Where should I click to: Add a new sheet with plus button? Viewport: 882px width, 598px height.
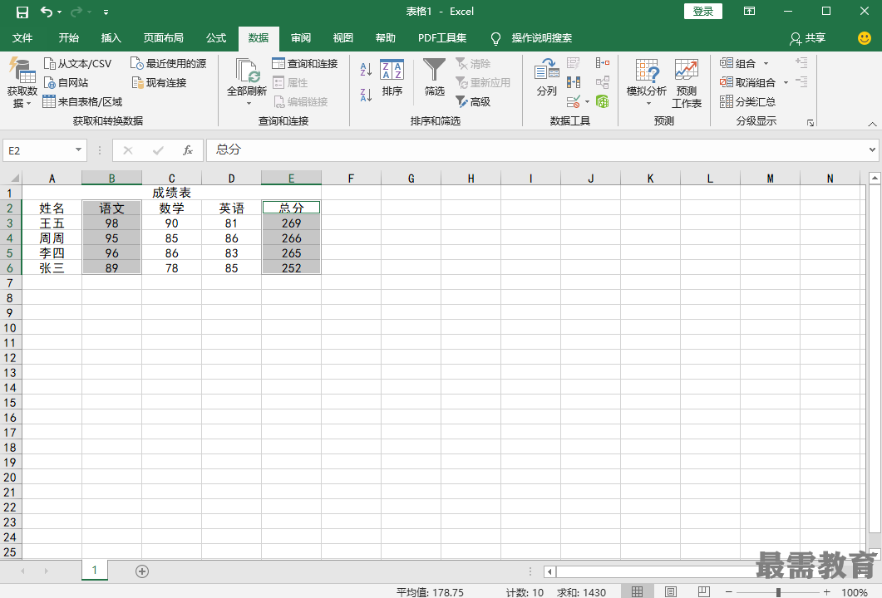[142, 571]
